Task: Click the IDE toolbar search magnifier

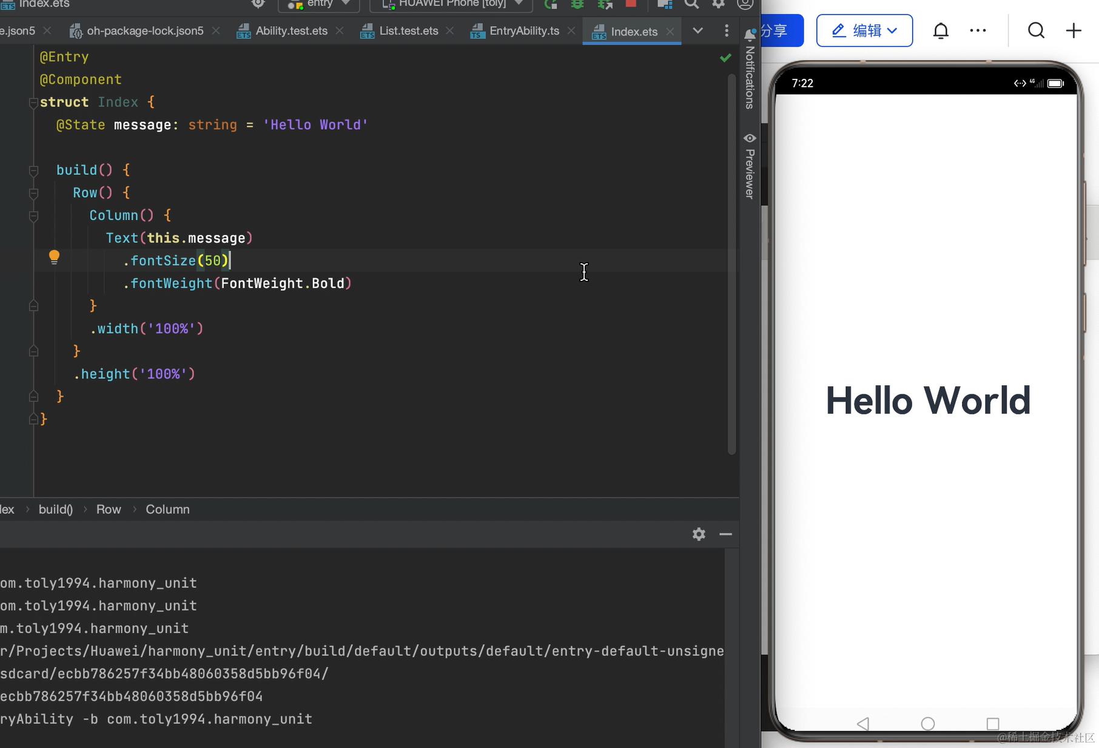Action: 691,4
